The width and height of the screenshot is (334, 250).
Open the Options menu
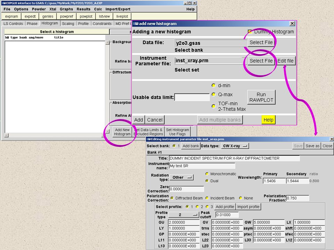point(21,9)
